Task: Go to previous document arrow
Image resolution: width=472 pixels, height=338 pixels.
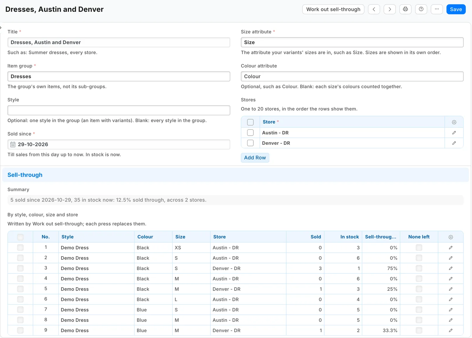Action: [x=374, y=9]
